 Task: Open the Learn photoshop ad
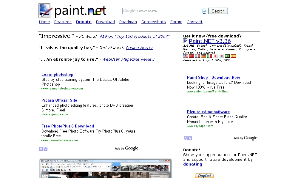point(57,74)
